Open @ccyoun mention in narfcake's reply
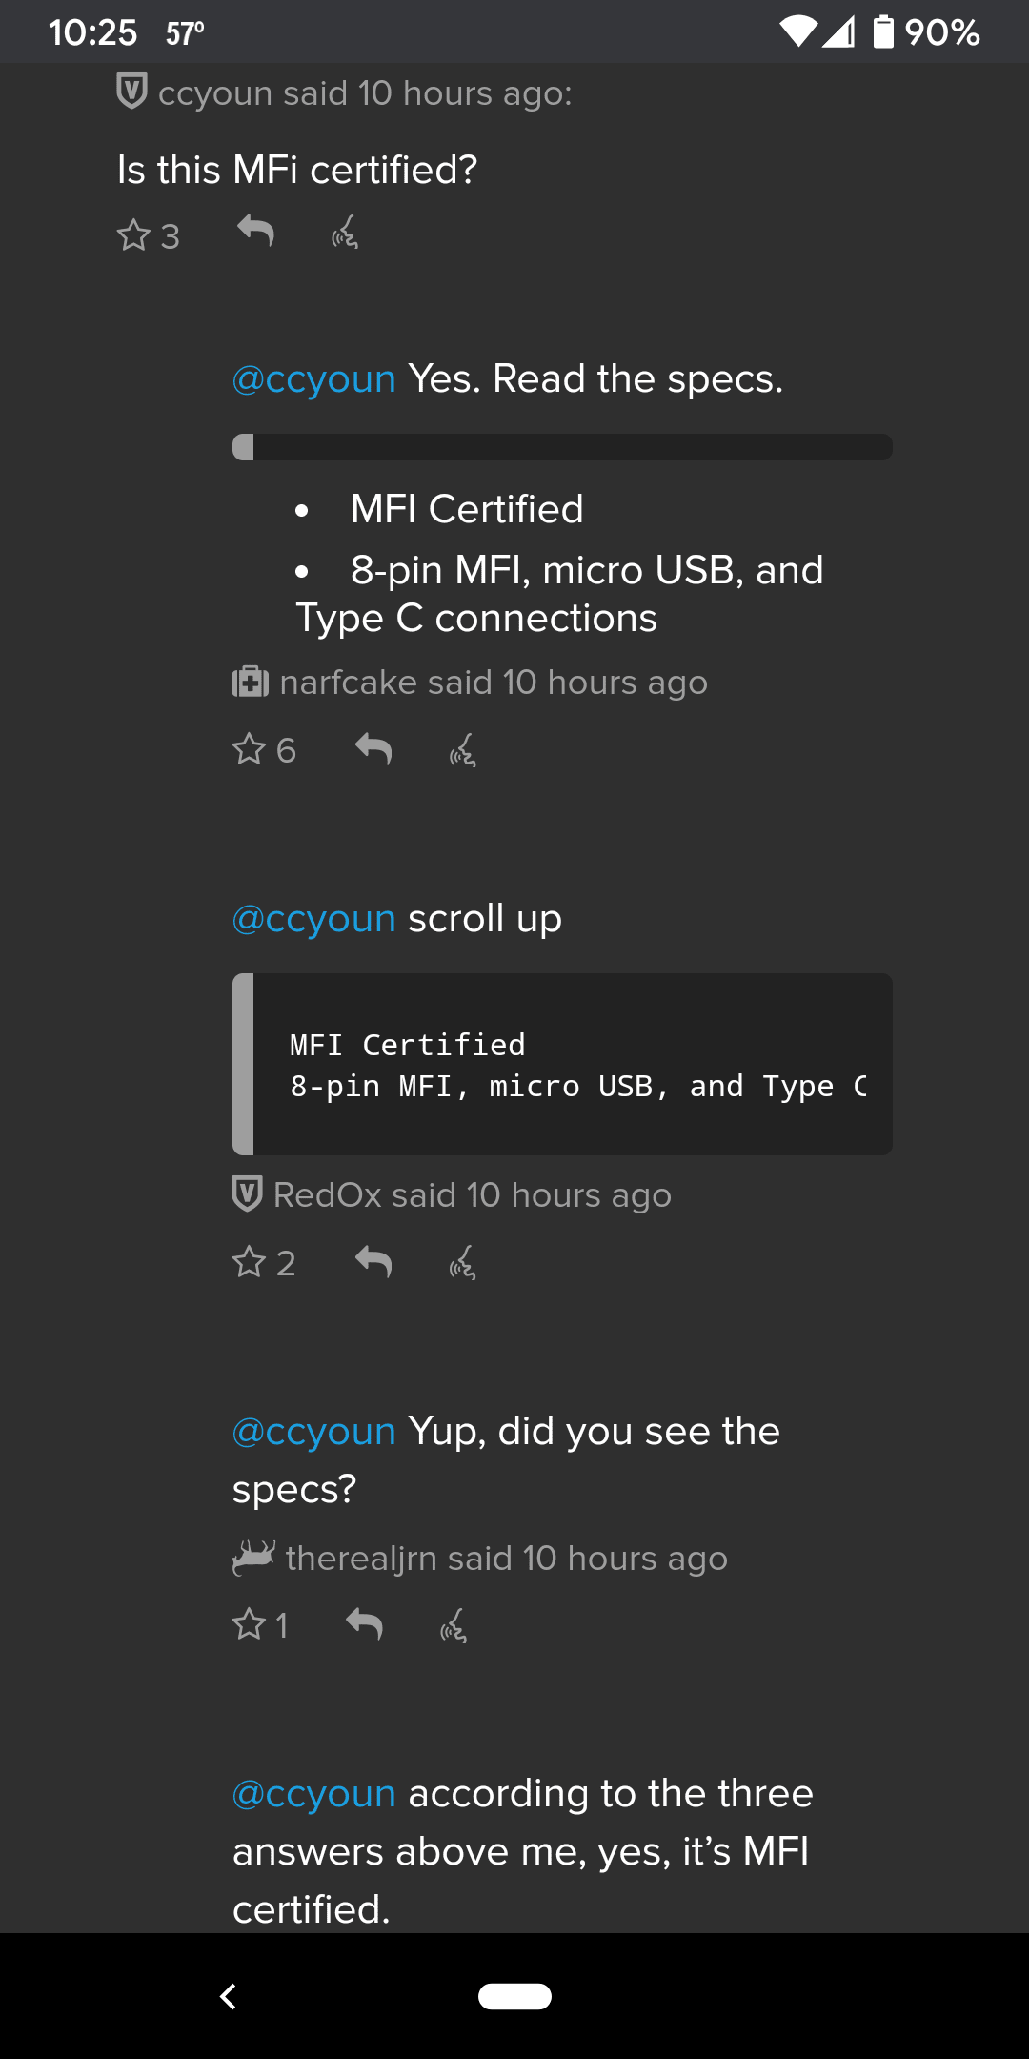The width and height of the screenshot is (1029, 2059). [x=313, y=379]
